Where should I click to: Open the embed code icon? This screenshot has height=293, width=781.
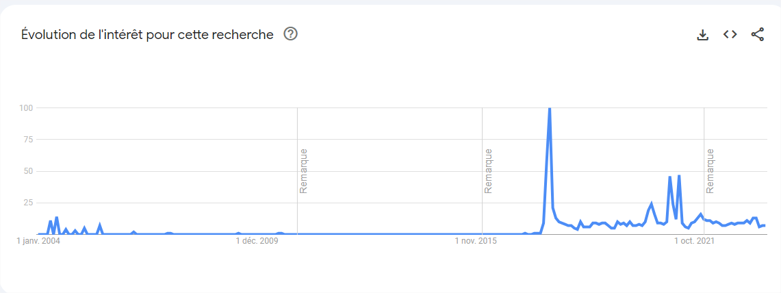730,34
